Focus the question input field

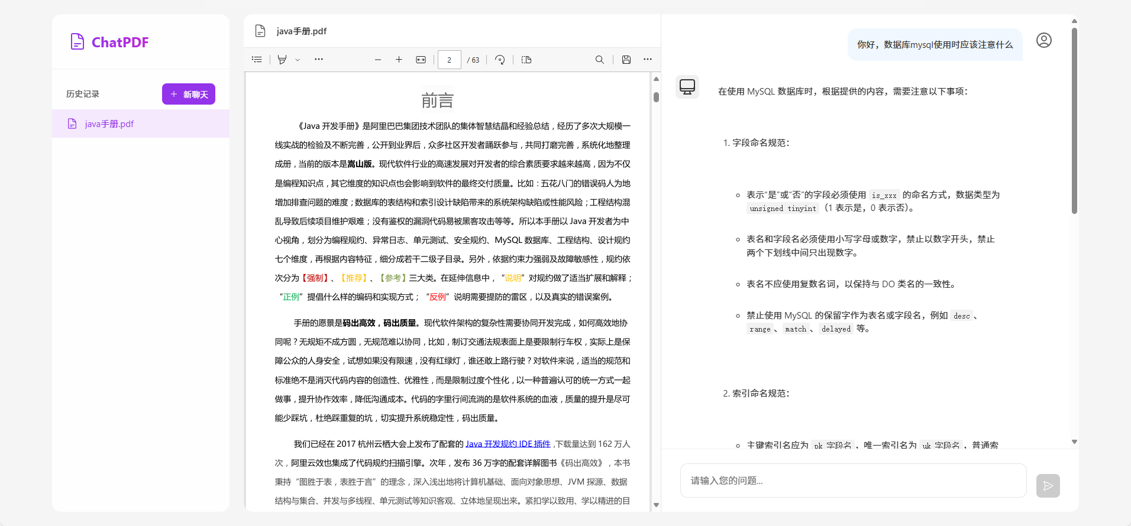(853, 480)
